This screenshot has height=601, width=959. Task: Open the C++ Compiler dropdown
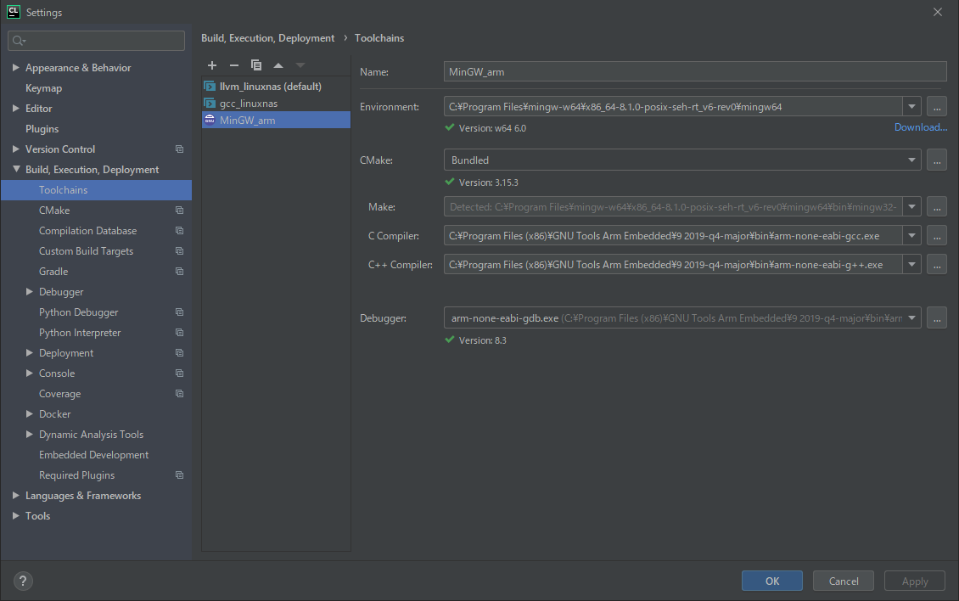pos(911,264)
